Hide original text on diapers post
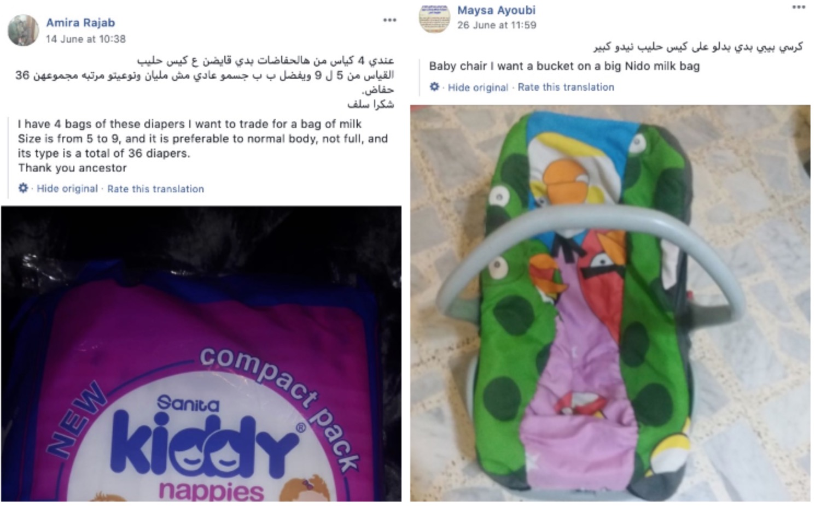 click(67, 189)
